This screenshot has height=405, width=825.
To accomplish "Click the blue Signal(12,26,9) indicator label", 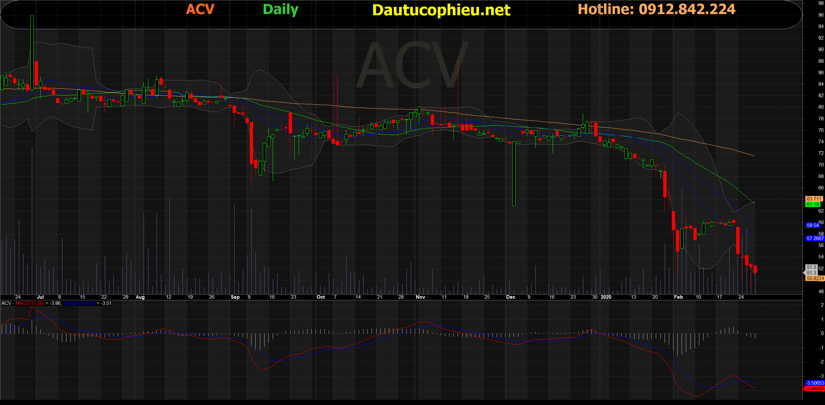I will 79,303.
